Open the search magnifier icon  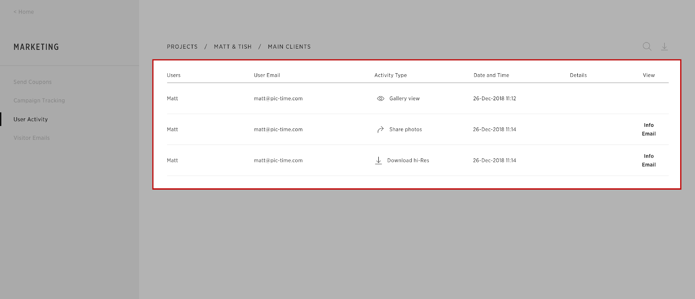coord(647,46)
